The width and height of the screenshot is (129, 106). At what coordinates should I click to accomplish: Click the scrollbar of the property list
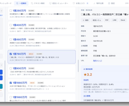pos(78,66)
